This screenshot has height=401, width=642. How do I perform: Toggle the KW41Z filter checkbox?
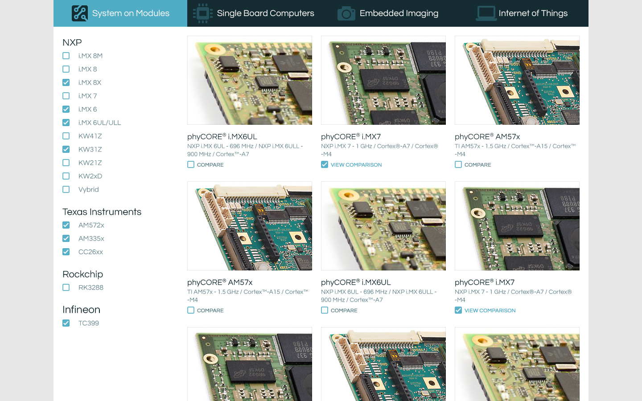coord(66,136)
